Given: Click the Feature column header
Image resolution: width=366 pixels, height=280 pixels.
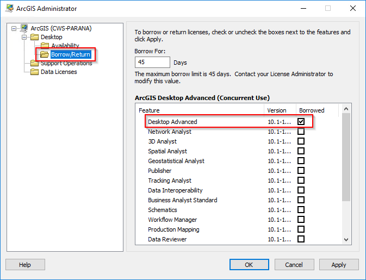Looking at the screenshot, I should click(x=201, y=110).
